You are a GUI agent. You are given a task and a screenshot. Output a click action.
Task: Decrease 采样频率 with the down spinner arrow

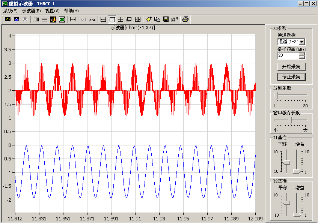click(302, 57)
